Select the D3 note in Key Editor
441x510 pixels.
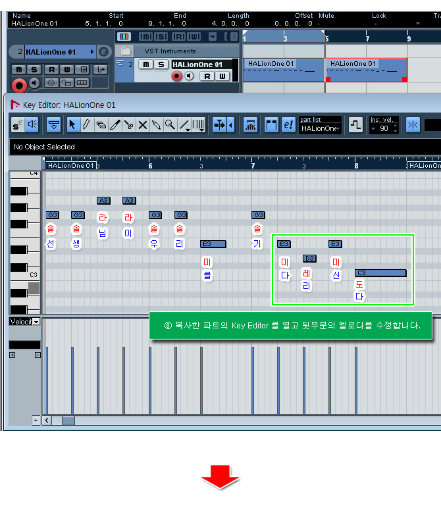click(x=309, y=259)
